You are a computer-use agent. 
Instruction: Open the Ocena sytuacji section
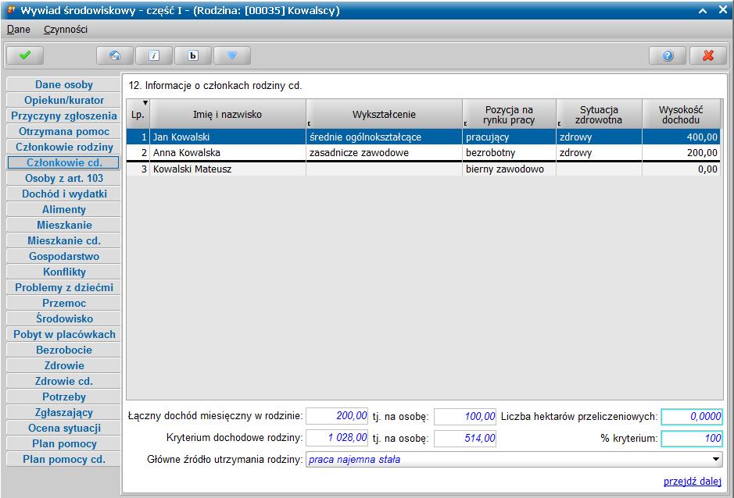click(63, 429)
